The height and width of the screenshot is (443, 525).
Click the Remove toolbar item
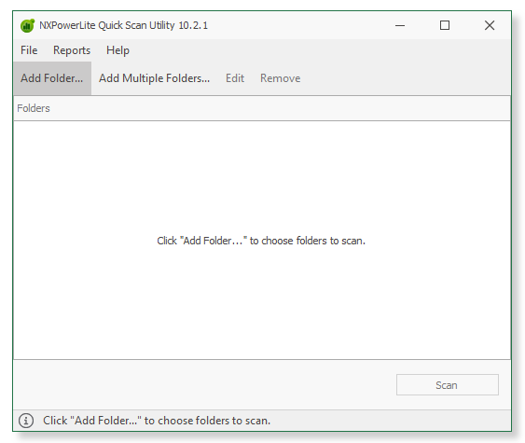(281, 78)
